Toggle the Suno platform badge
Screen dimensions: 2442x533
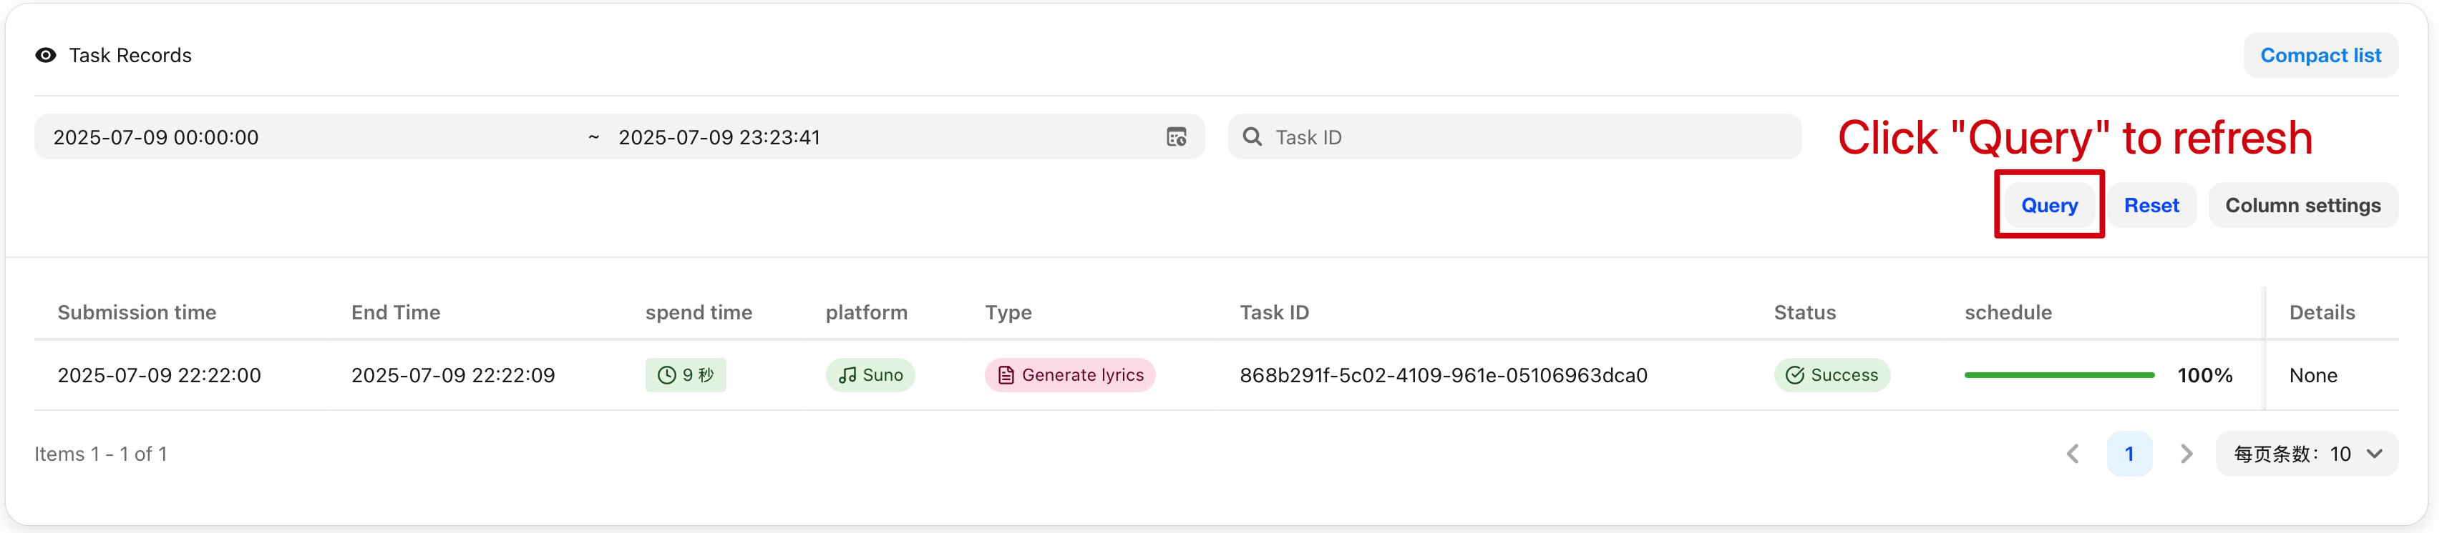(870, 375)
